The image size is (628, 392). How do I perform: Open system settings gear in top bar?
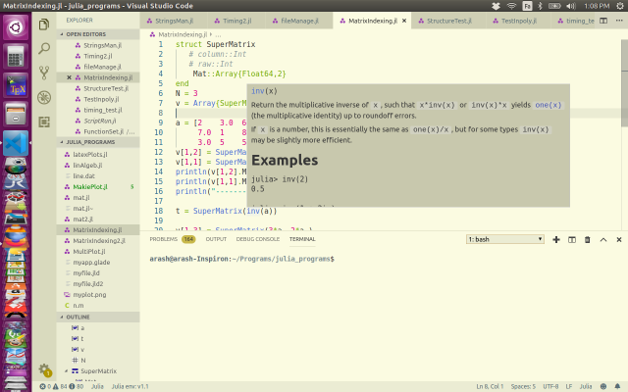point(620,6)
